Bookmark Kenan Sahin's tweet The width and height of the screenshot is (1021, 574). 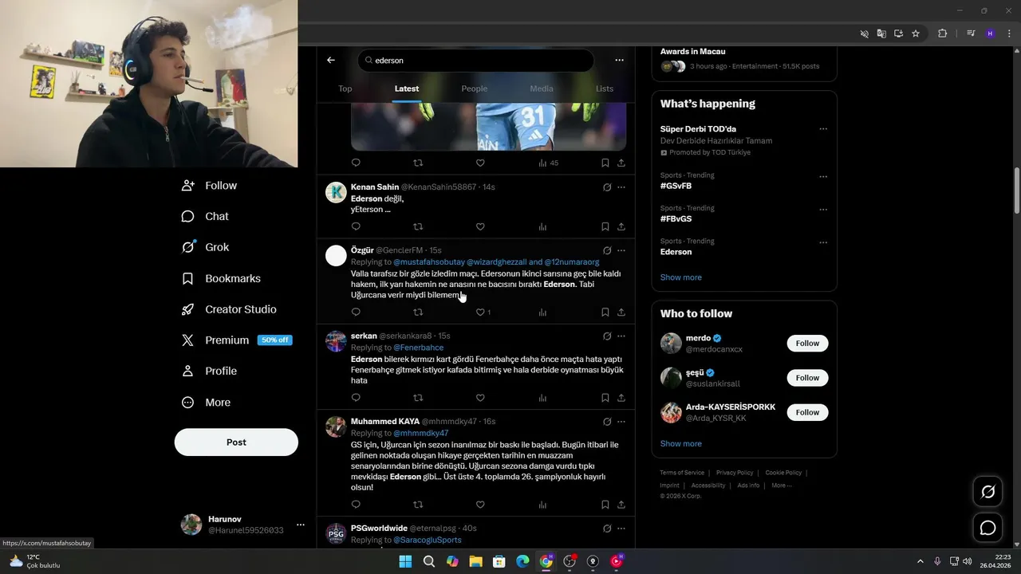click(x=605, y=226)
